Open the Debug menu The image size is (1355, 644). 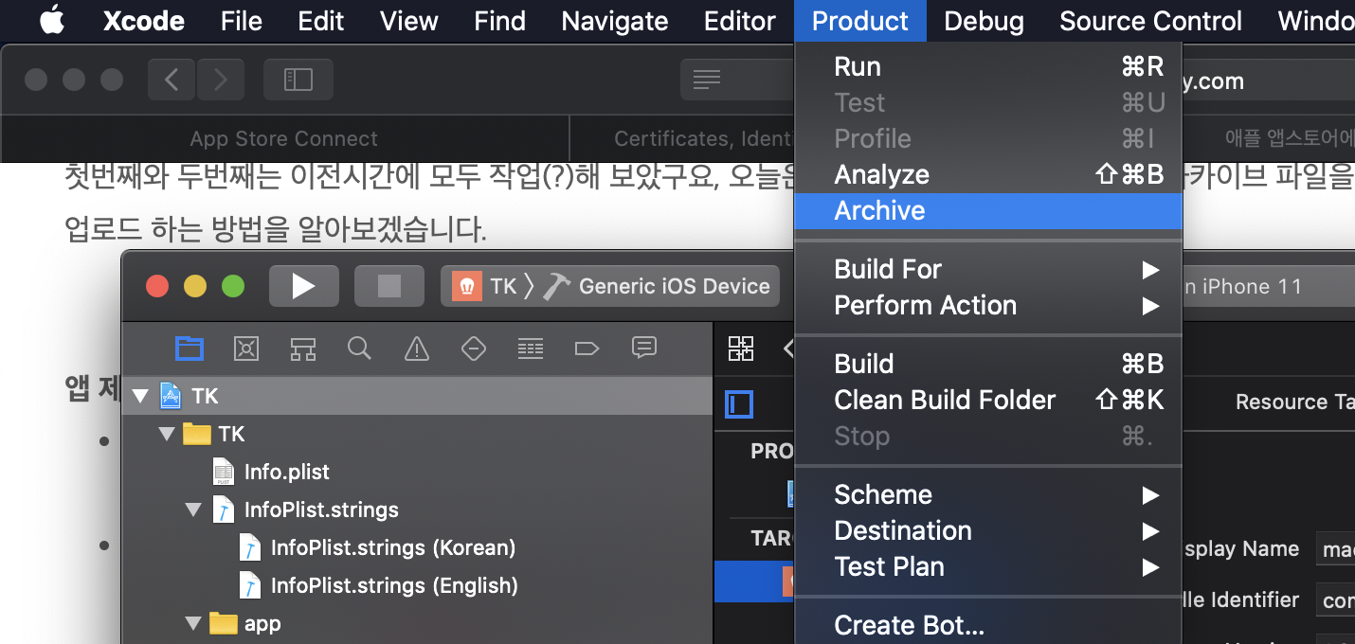pos(984,21)
